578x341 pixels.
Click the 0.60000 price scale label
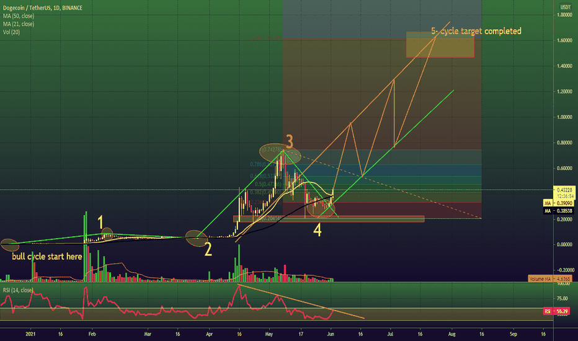pyautogui.click(x=565, y=168)
